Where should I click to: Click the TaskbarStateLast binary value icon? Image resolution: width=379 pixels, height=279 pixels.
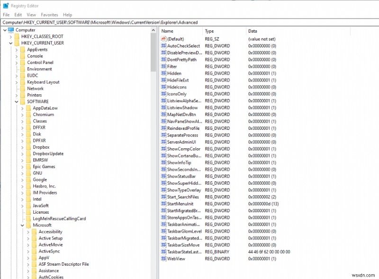[163, 252]
